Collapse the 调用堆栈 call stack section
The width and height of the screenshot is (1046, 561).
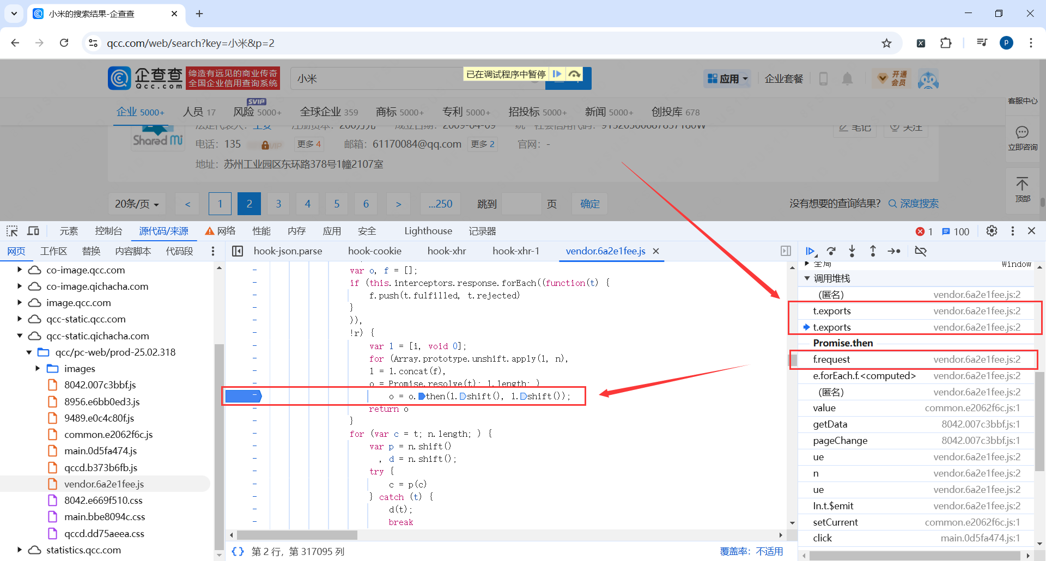click(x=807, y=278)
